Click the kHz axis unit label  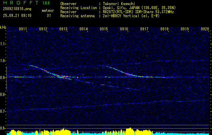tap(3, 27)
